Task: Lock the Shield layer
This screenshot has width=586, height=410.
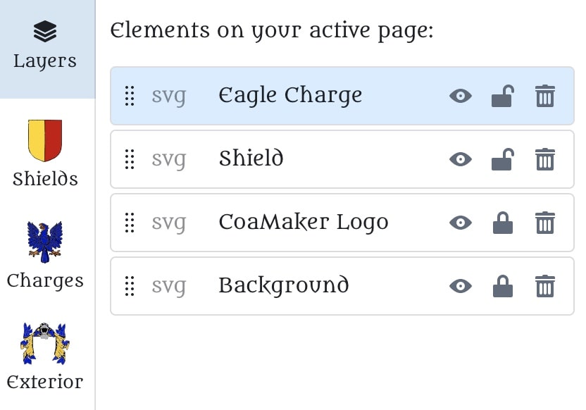Action: pyautogui.click(x=502, y=159)
